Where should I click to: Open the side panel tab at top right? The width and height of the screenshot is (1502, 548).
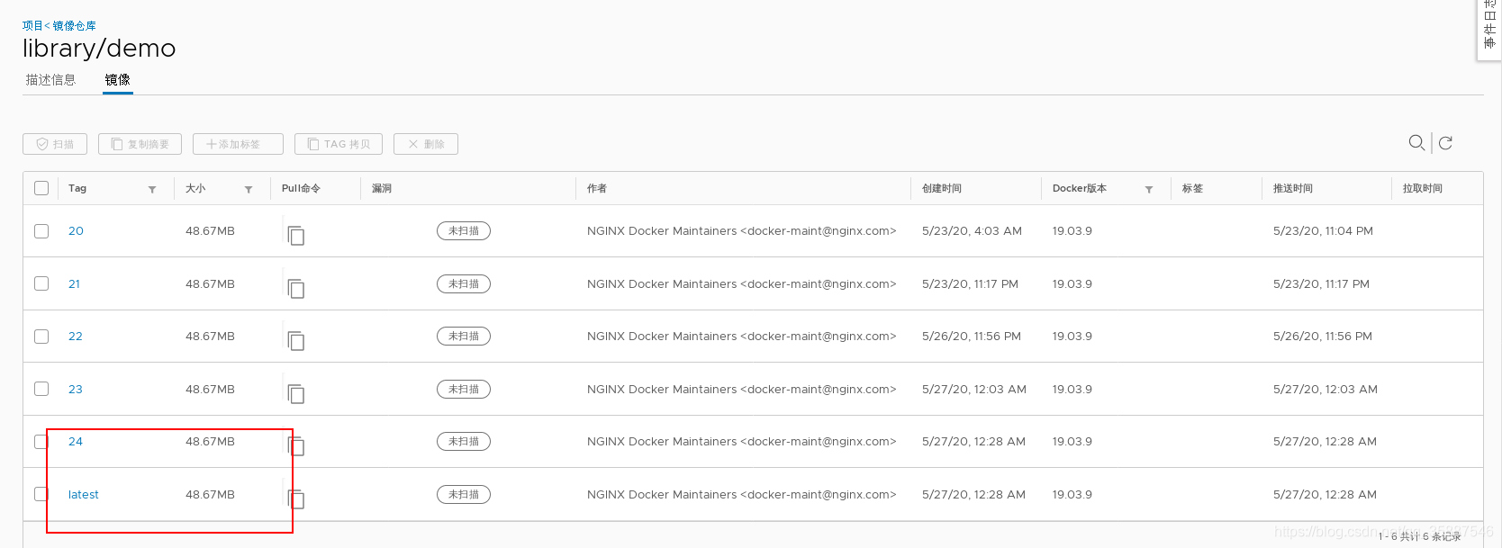(1489, 30)
